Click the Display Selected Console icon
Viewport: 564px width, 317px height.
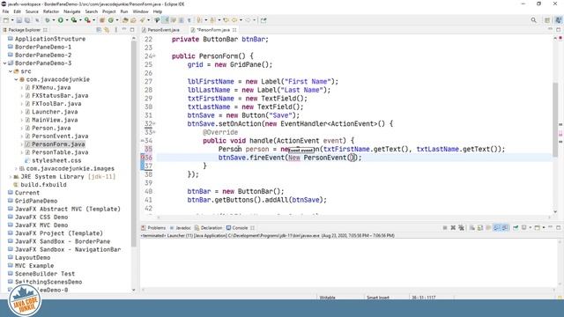(524, 227)
